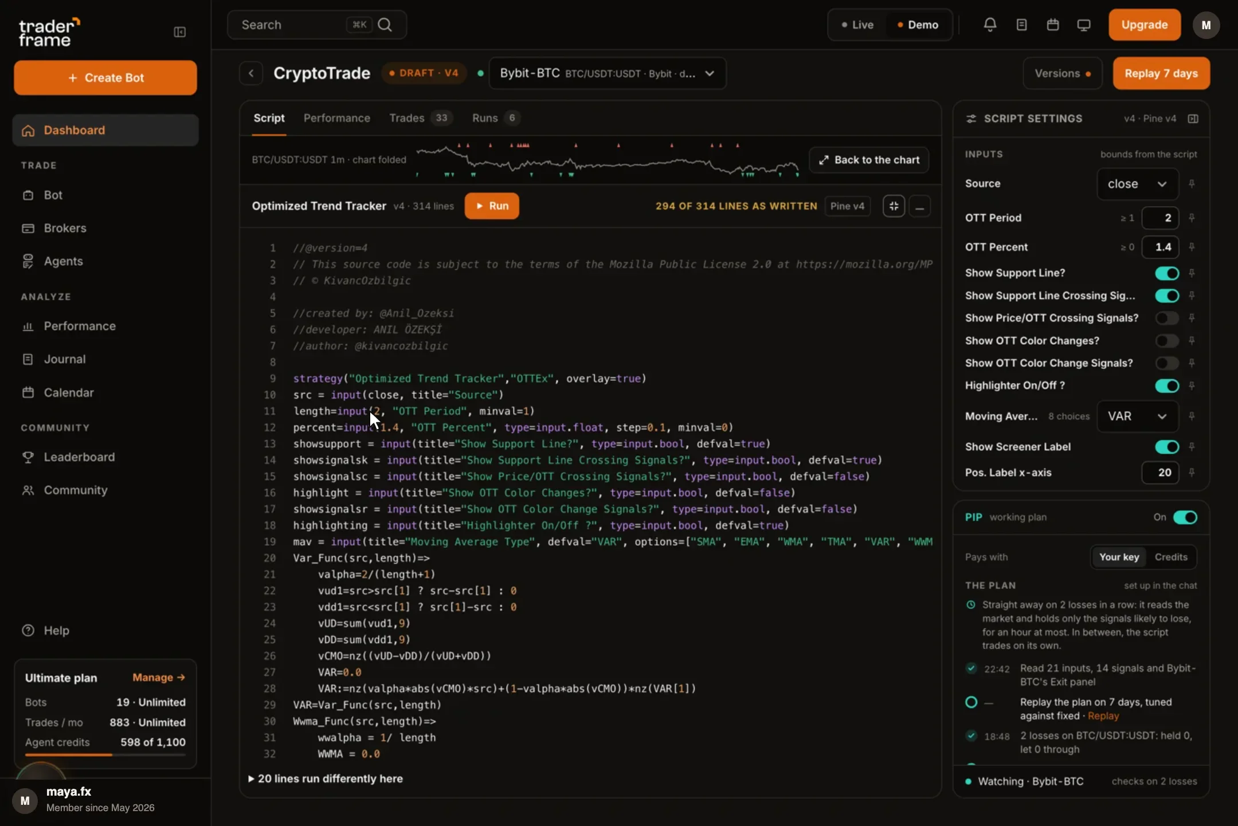This screenshot has height=826, width=1238.
Task: Select the Credits payment option
Action: point(1170,557)
